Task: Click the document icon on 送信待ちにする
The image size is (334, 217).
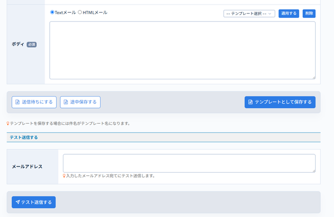Action: [x=17, y=102]
